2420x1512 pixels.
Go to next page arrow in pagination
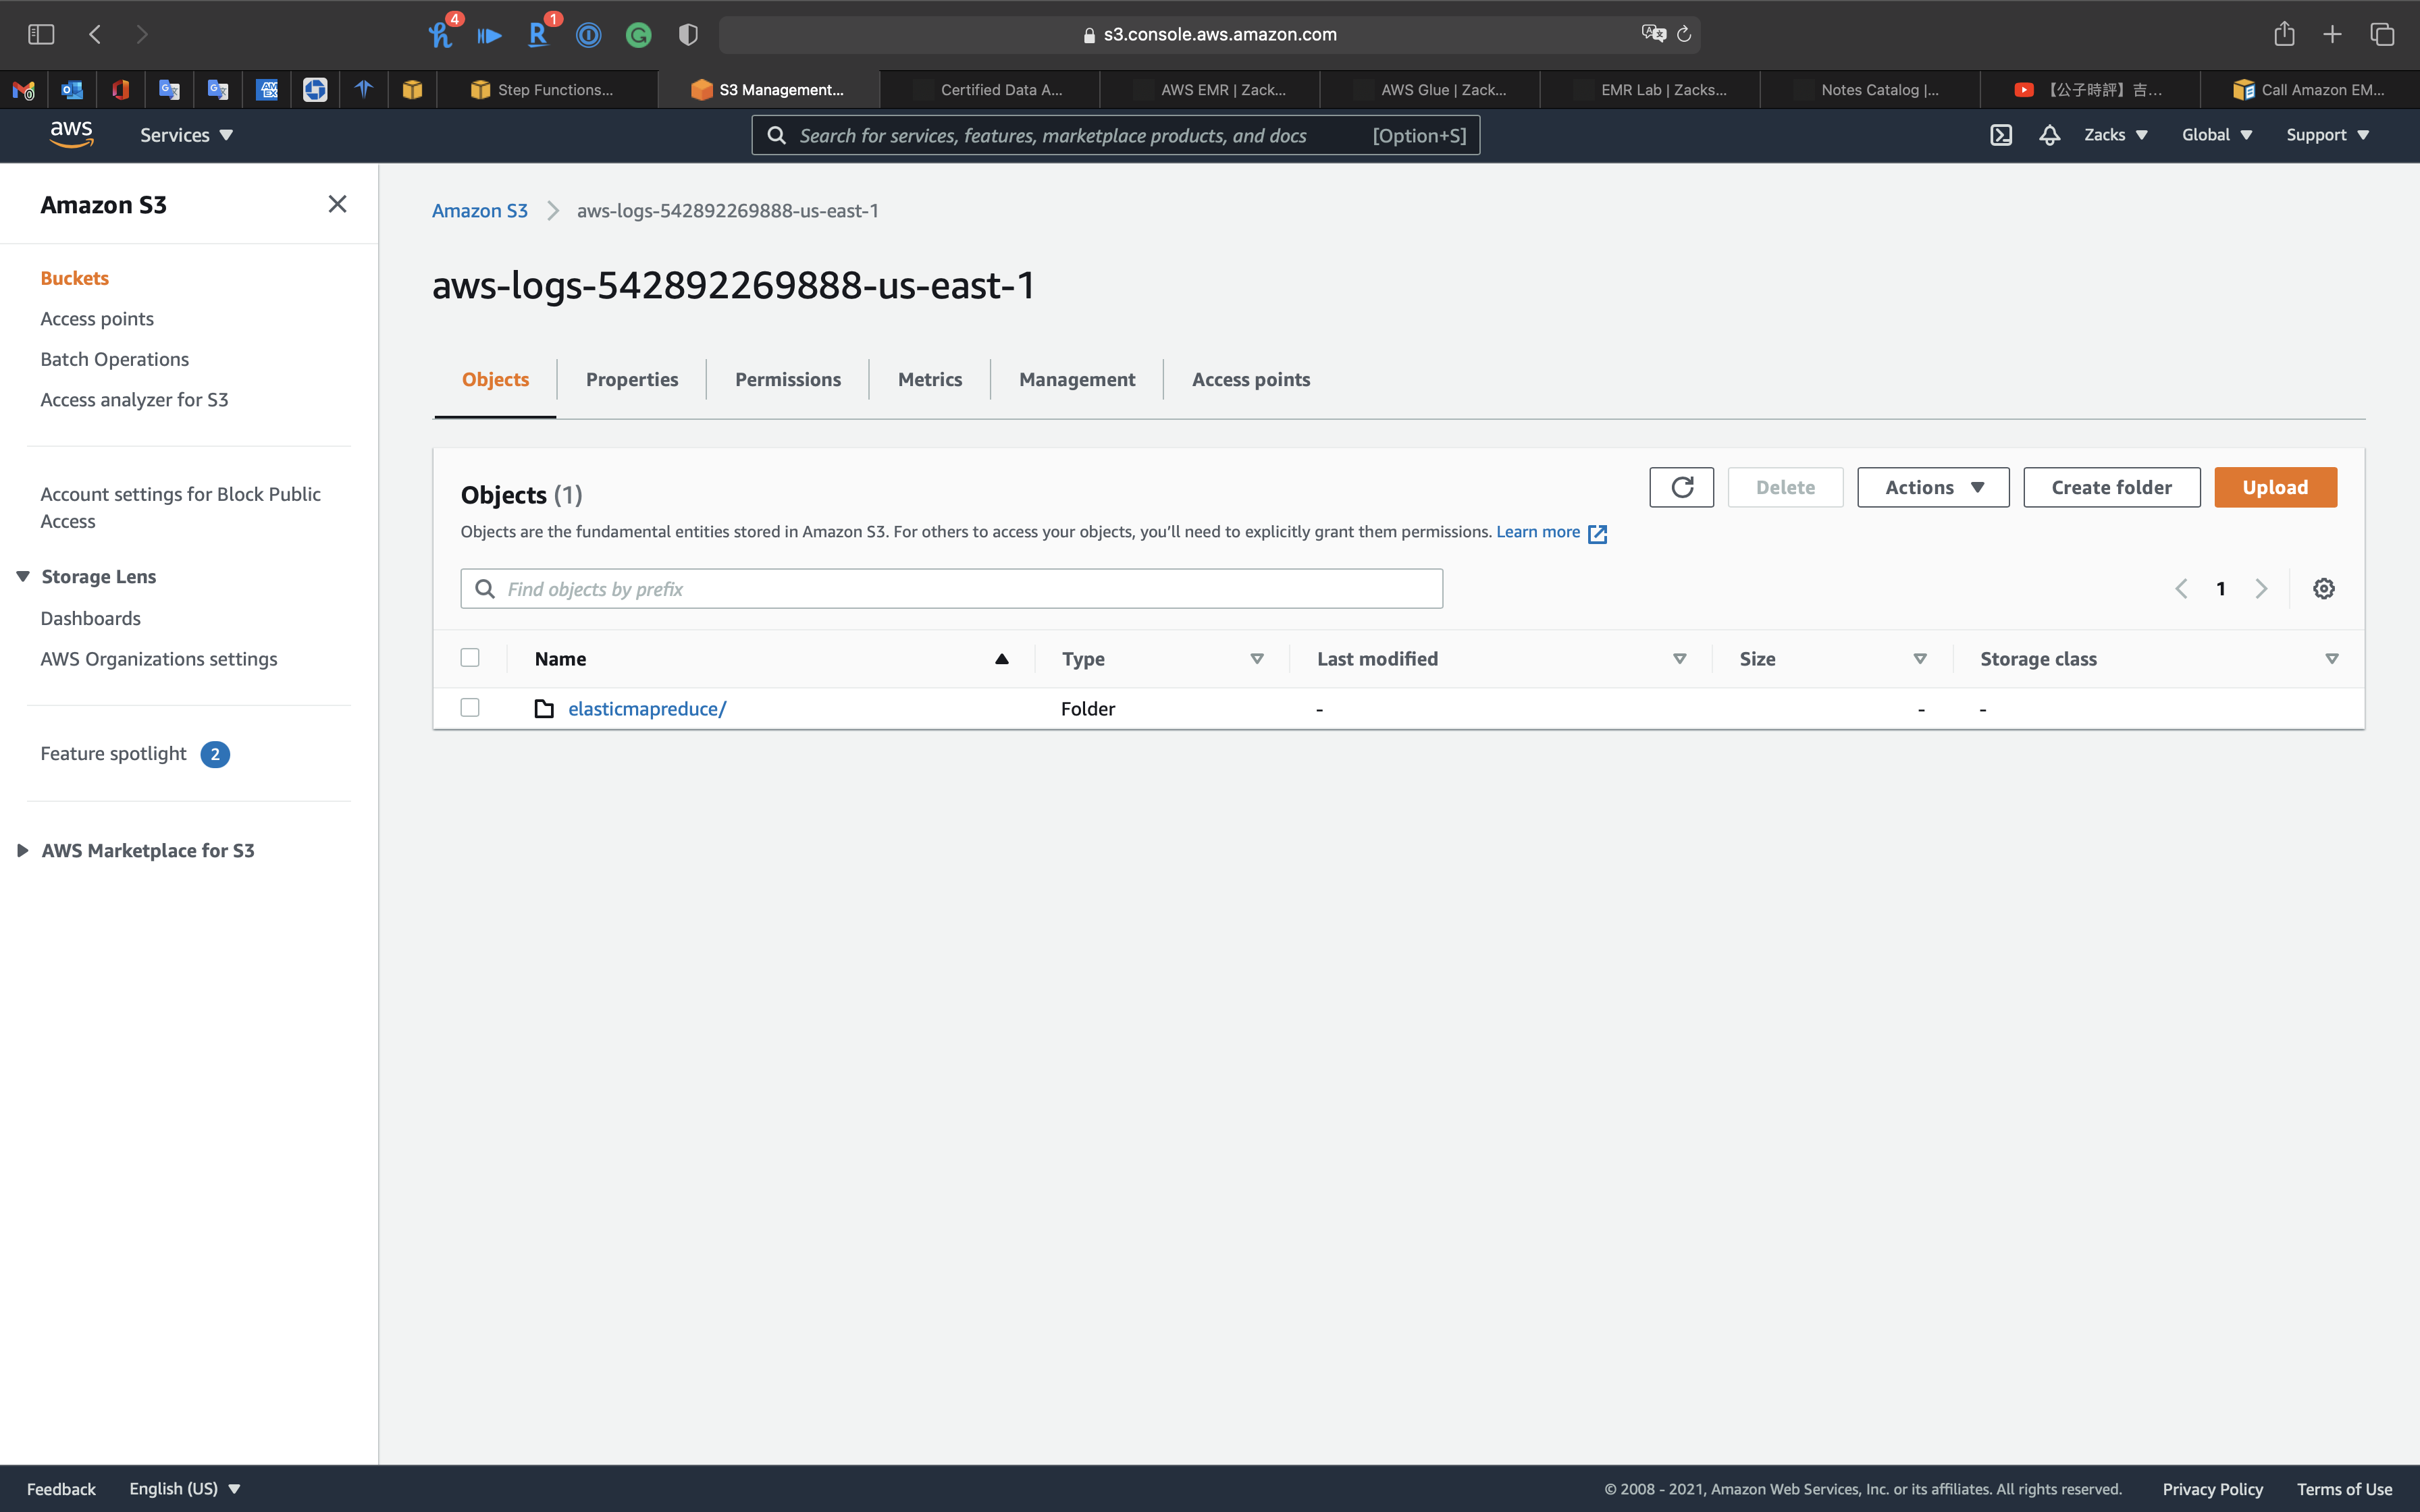2261,589
